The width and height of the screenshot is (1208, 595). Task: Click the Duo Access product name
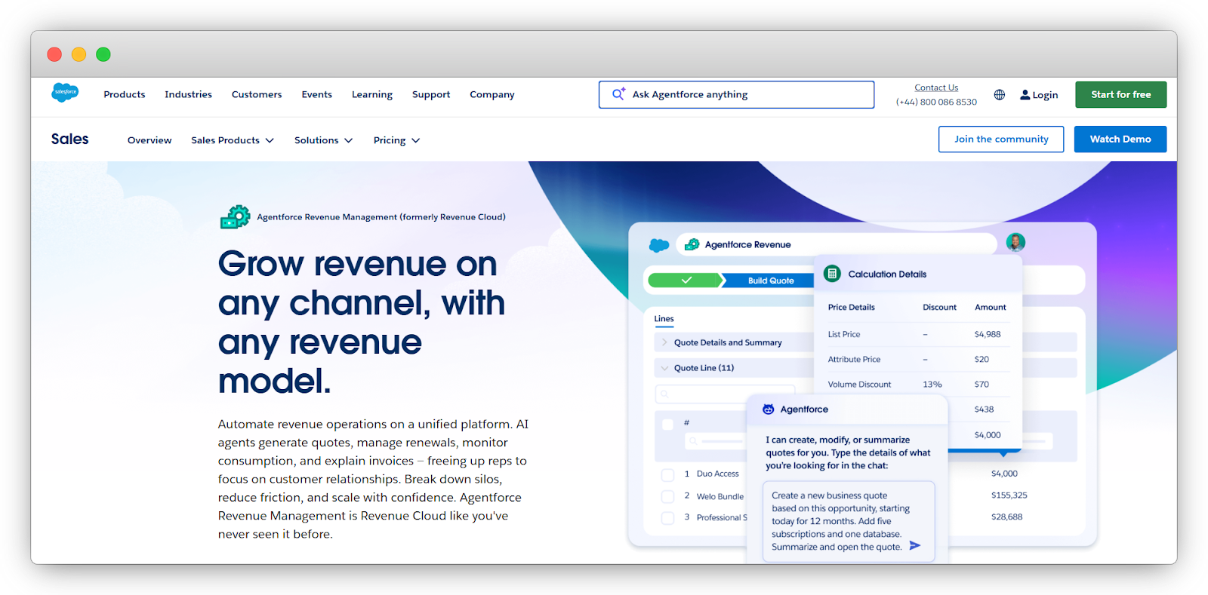(718, 474)
